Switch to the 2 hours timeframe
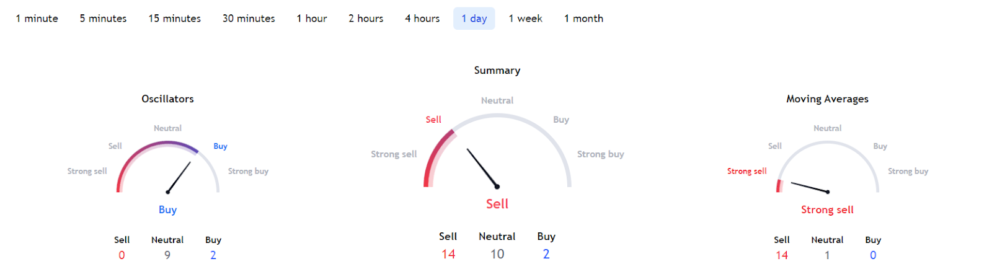992x277 pixels. click(366, 19)
